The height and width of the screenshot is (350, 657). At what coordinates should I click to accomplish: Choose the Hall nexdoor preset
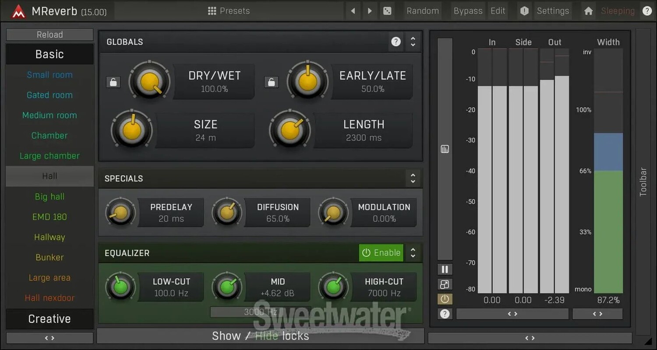[x=49, y=298]
